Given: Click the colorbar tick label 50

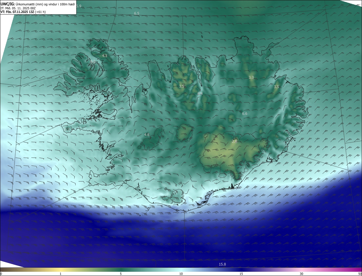Looking at the screenshot, I should click(360, 274).
